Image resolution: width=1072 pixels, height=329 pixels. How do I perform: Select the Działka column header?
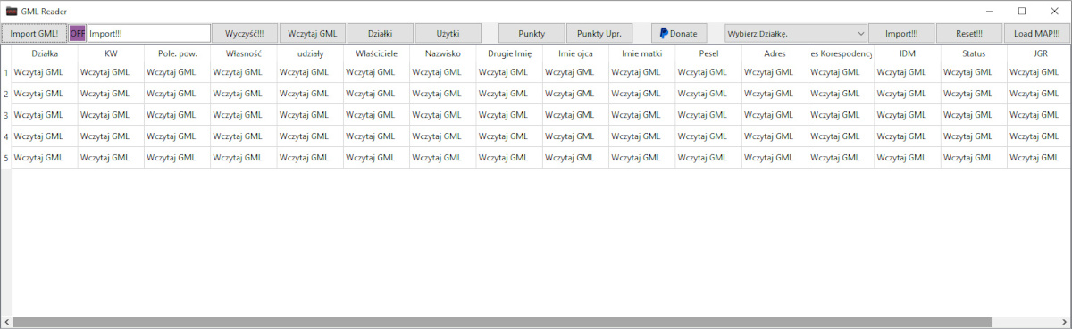(x=45, y=53)
